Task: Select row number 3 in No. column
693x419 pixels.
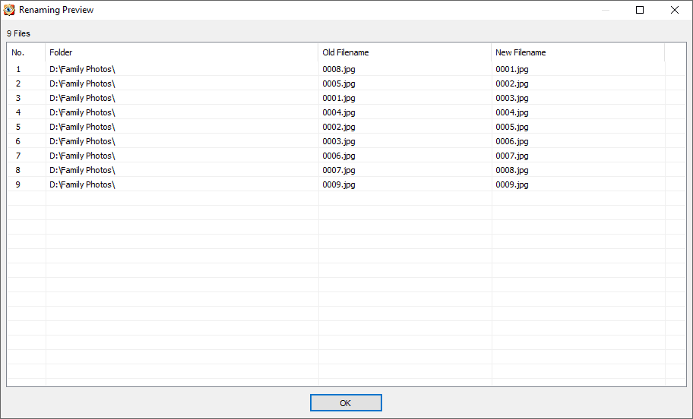Action: click(x=18, y=98)
